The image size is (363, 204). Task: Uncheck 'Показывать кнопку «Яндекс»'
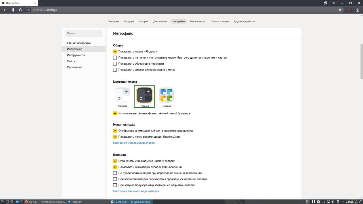pos(115,52)
